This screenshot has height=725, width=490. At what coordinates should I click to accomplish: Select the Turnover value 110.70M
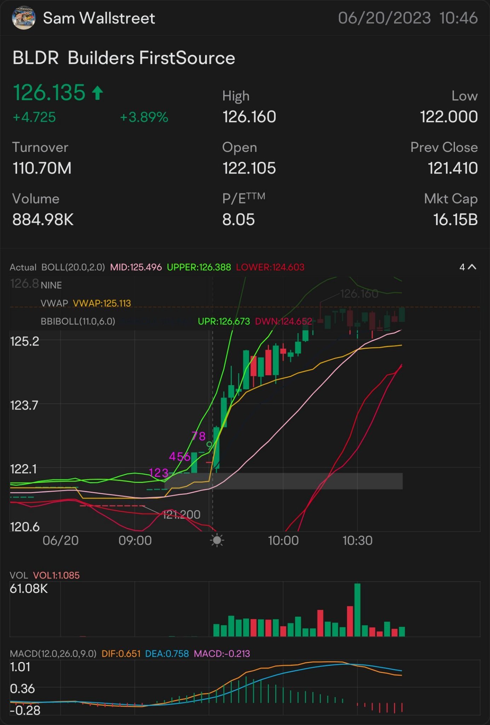coord(42,168)
